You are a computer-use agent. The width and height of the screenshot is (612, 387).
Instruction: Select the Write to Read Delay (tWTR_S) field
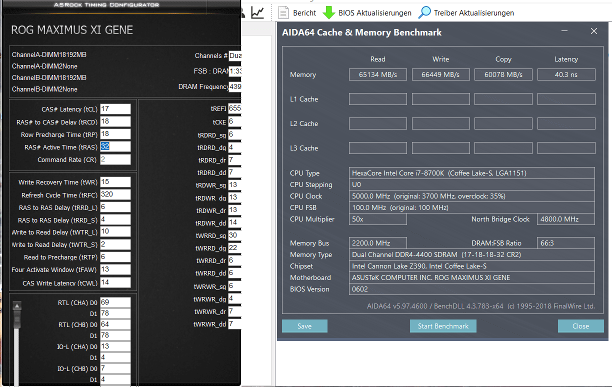coord(115,244)
